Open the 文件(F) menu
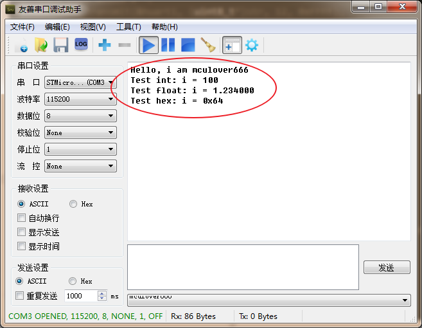The width and height of the screenshot is (422, 328). (22, 27)
